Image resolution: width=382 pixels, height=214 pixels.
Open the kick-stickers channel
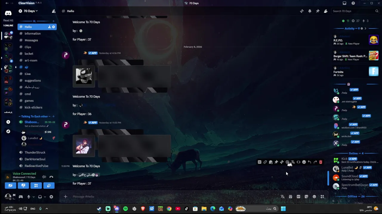tap(37, 107)
